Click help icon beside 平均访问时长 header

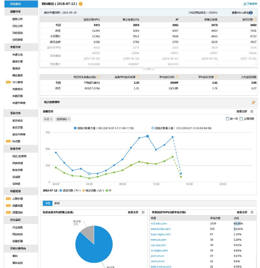177,77
